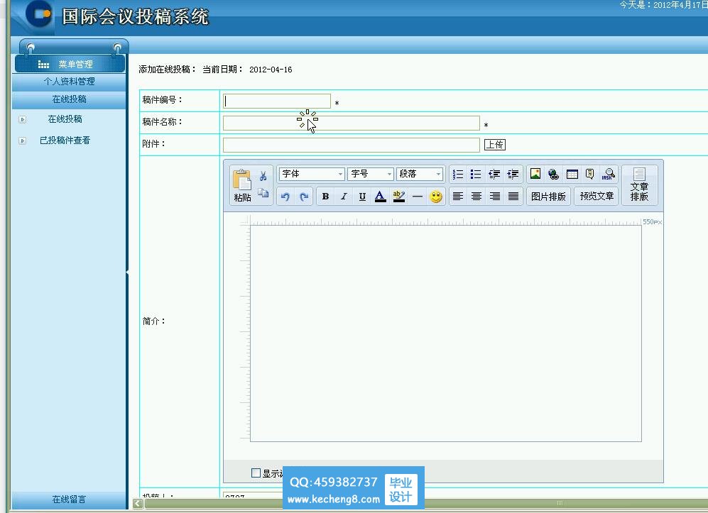Increase paragraph indent
Viewport: 708px width, 513px height.
513,174
